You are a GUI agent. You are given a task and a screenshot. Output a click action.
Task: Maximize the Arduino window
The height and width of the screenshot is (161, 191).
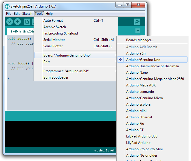[128, 5]
